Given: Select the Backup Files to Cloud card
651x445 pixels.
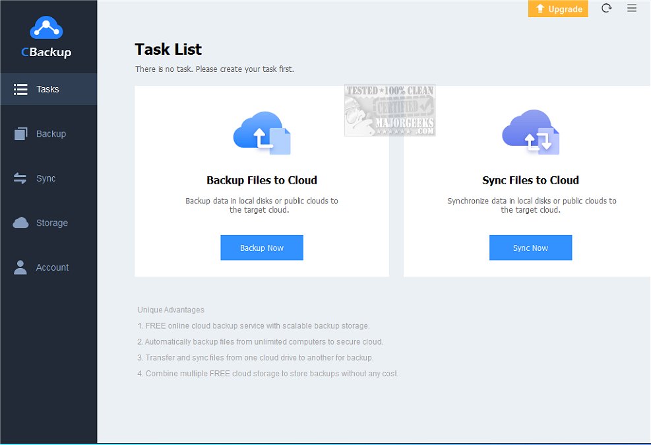Looking at the screenshot, I should click(x=261, y=180).
